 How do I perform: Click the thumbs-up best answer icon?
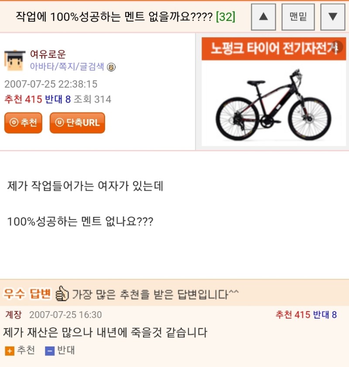coord(62,294)
